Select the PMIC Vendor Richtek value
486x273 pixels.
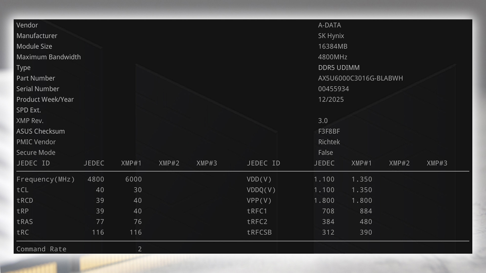coord(329,142)
